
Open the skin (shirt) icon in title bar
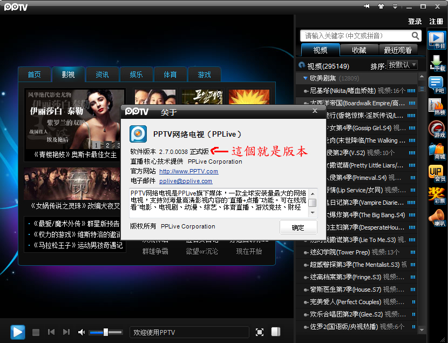pos(381,6)
